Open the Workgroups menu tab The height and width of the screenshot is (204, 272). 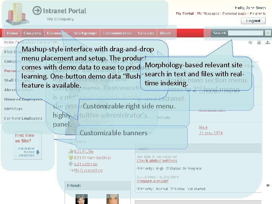[85, 33]
